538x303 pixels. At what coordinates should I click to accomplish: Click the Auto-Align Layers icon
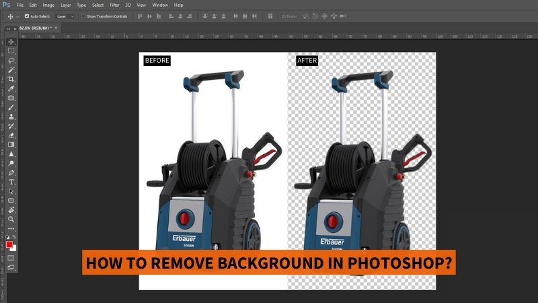tap(270, 16)
